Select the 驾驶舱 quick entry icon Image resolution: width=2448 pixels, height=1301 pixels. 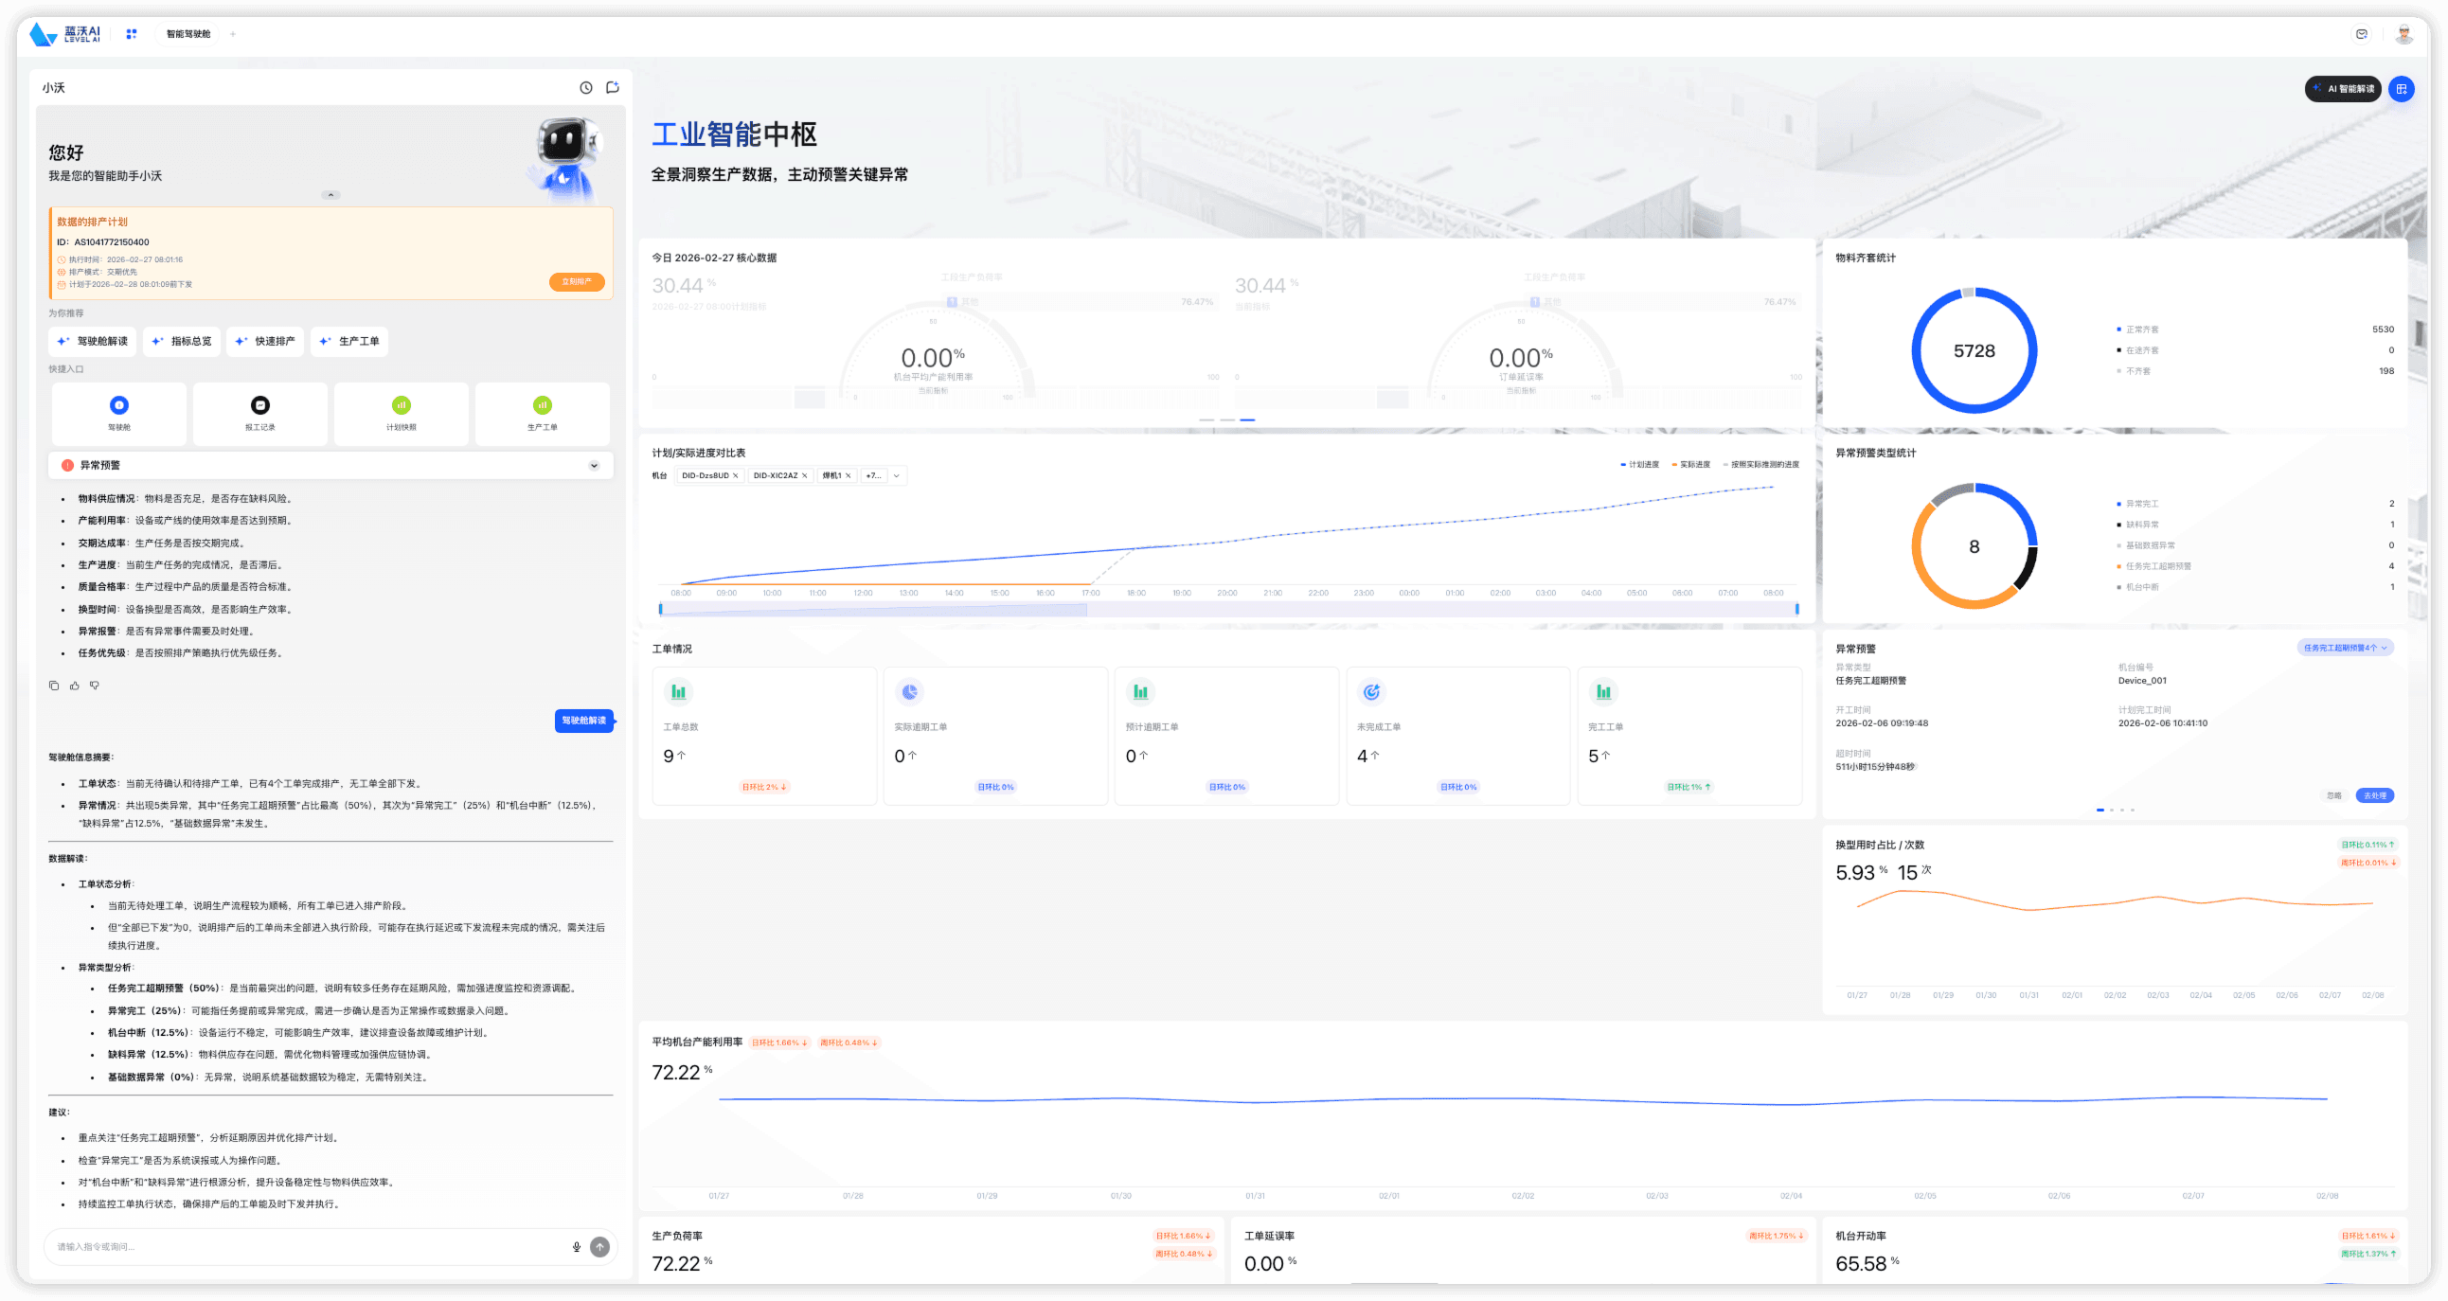coord(117,404)
